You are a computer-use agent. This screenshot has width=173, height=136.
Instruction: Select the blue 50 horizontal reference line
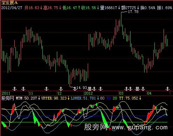point(84,116)
